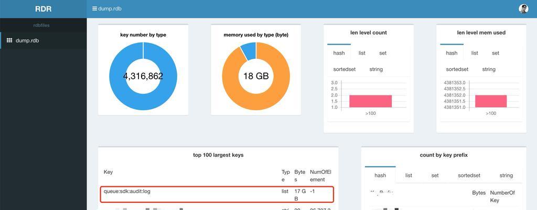Click the small blue segment of memory donut
This screenshot has height=210, width=537.
pyautogui.click(x=249, y=51)
